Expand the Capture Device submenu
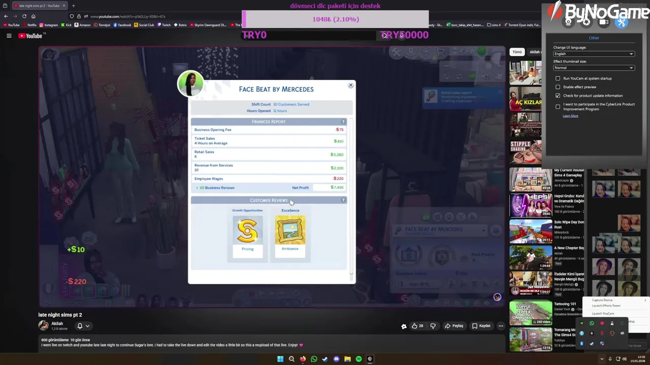 (x=619, y=300)
